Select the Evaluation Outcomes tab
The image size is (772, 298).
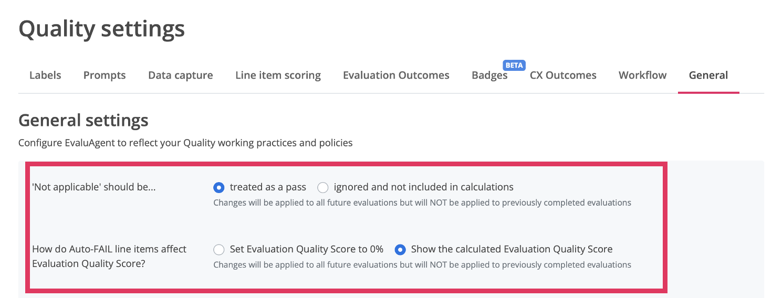(396, 75)
